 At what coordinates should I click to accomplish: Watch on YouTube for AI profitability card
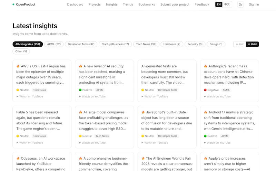click(92, 143)
